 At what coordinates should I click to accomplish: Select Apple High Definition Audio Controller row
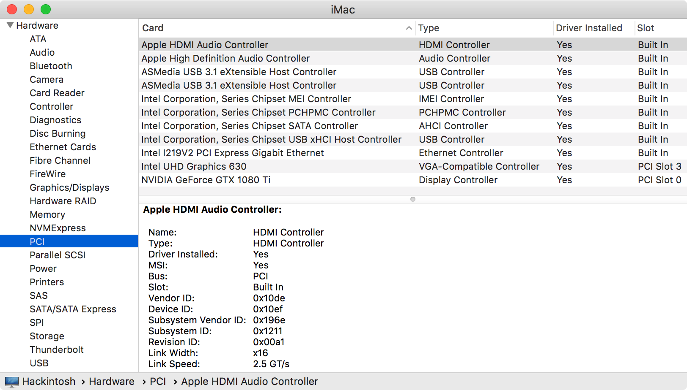pos(225,58)
